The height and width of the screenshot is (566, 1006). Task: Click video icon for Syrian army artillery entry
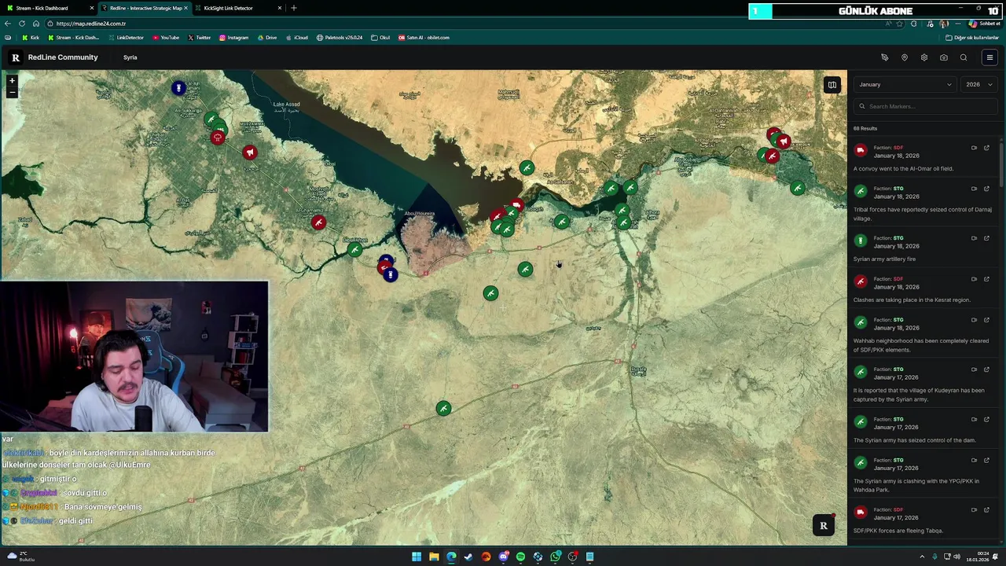[974, 238]
